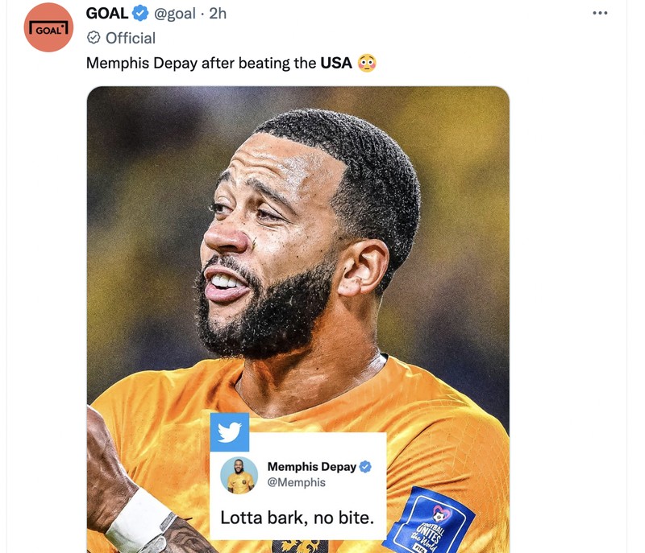Click GOAL's blue verified badge
Screen dimensions: 645x553
click(140, 14)
